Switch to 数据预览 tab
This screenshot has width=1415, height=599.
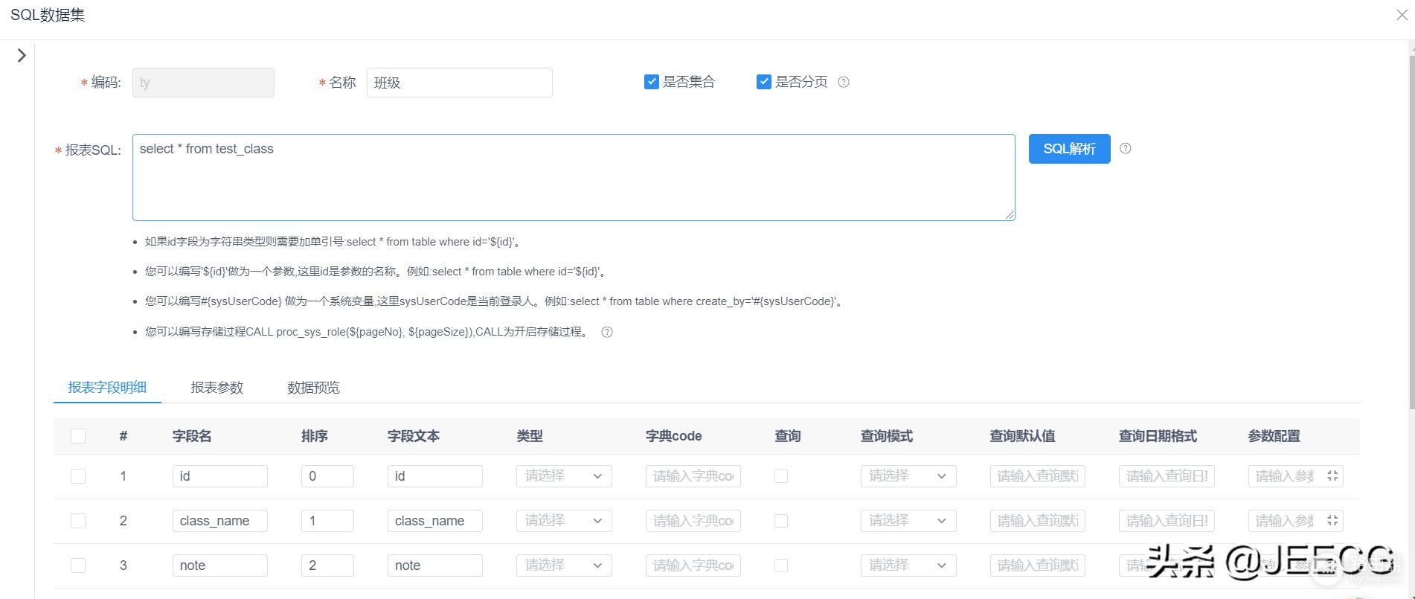[x=313, y=388]
